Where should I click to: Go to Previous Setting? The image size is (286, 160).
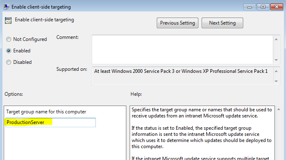tap(177, 23)
